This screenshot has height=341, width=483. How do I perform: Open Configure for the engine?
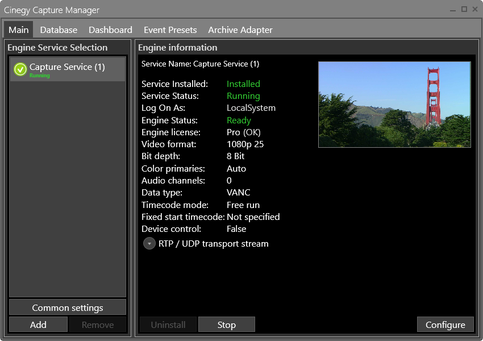445,325
